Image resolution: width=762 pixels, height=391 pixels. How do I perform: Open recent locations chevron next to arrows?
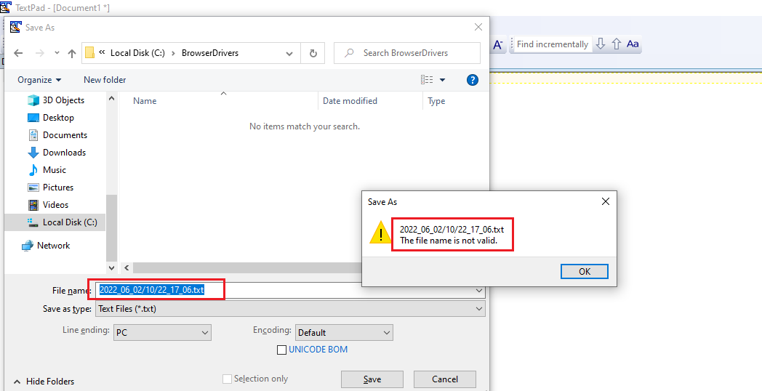tap(57, 54)
